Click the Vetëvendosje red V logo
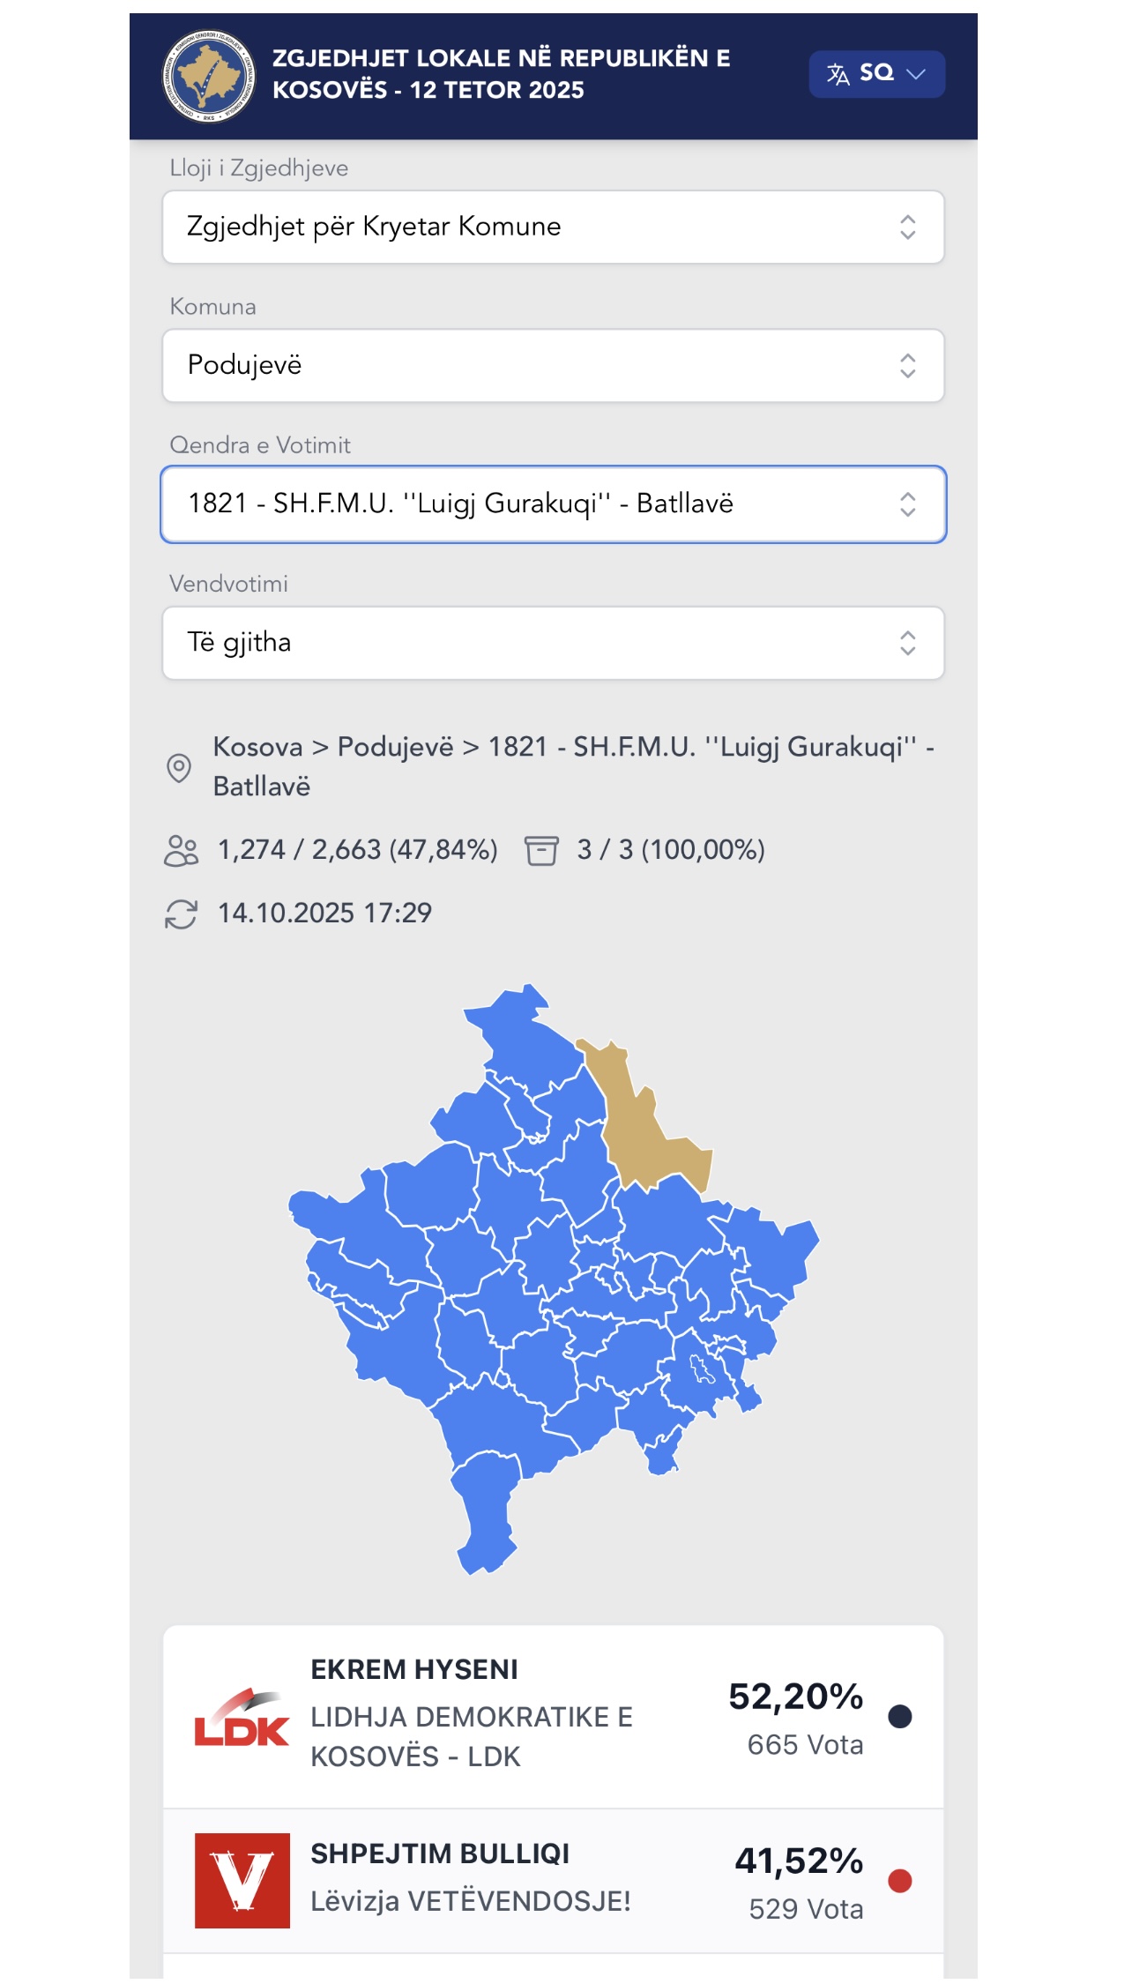The width and height of the screenshot is (1132, 1984). coord(242,1881)
